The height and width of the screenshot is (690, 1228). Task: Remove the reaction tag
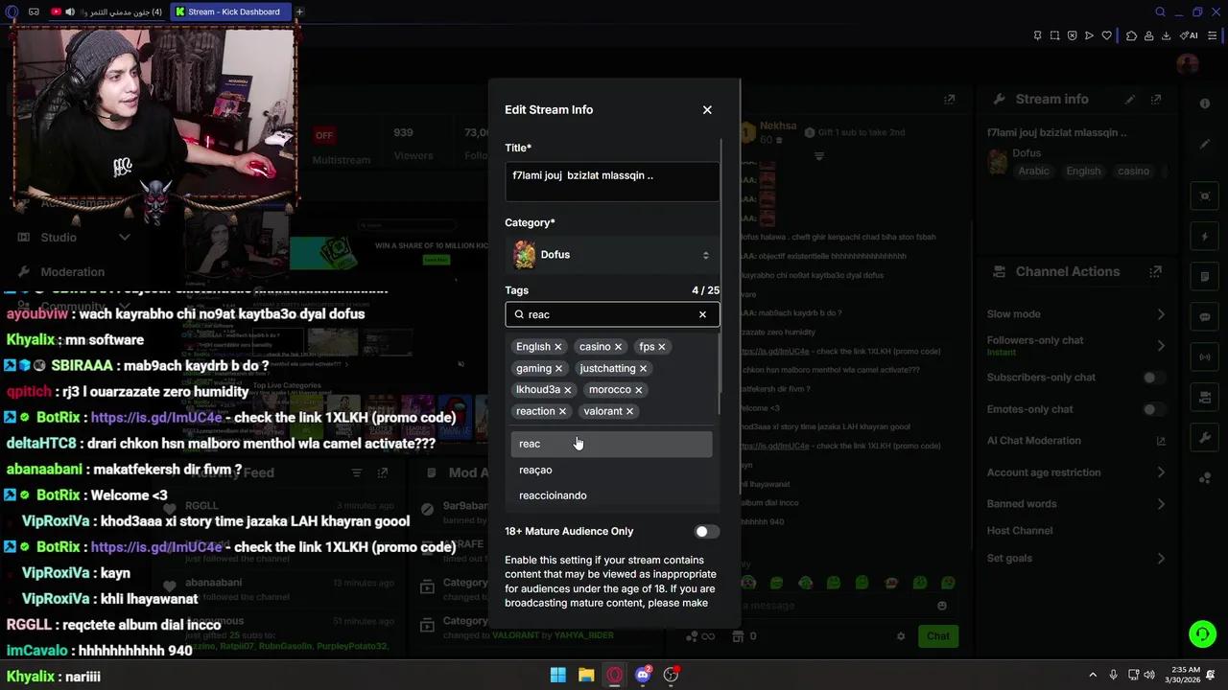click(562, 411)
